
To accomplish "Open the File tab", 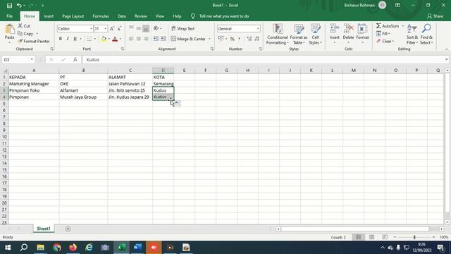I will coord(9,16).
